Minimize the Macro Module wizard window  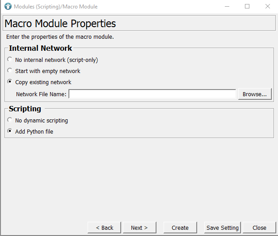click(227, 7)
